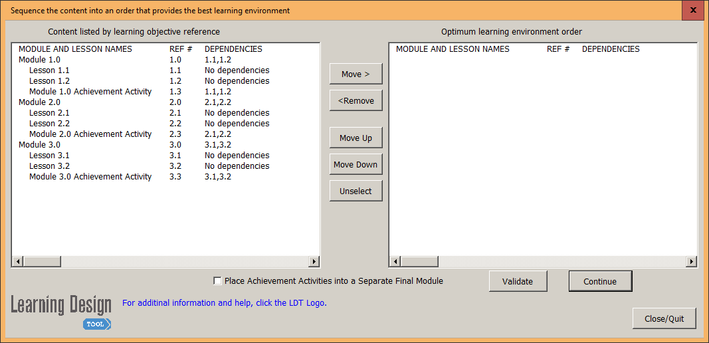
Task: Select the Lesson 3.1 row
Action: [x=165, y=155]
